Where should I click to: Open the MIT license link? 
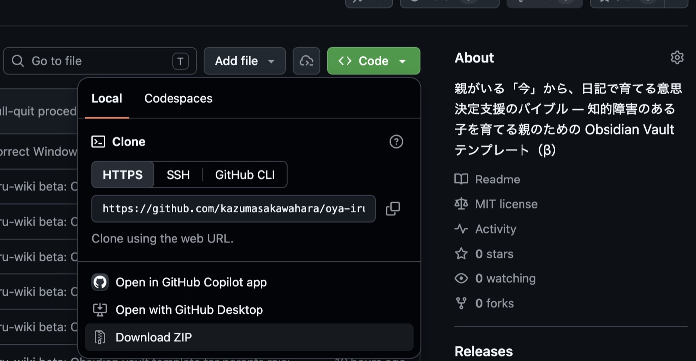[506, 204]
